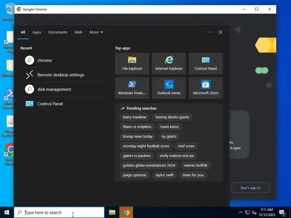
Task: Click trending search 'travis kelce'
Action: (169, 127)
